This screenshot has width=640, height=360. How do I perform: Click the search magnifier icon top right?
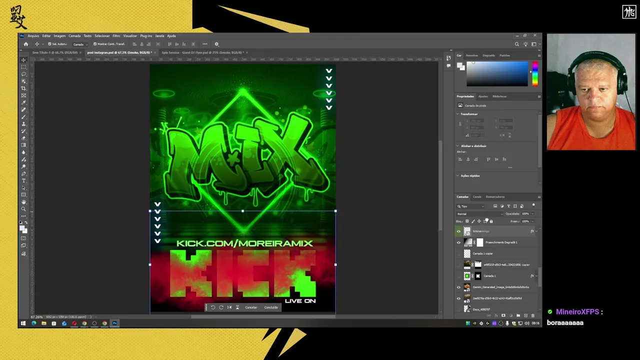(x=517, y=44)
